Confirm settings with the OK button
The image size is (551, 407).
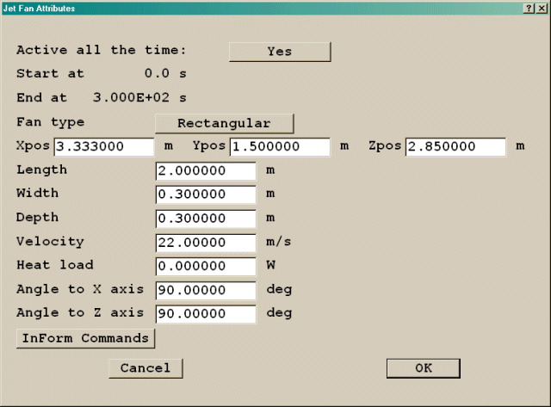pyautogui.click(x=423, y=368)
